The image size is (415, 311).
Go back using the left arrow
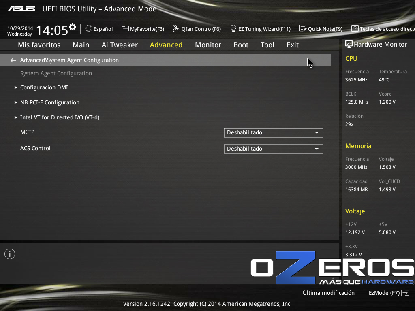tap(13, 60)
